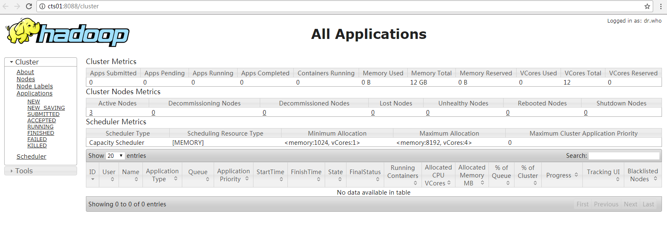Filter applications by RUNNING state
The width and height of the screenshot is (667, 239).
pos(40,127)
